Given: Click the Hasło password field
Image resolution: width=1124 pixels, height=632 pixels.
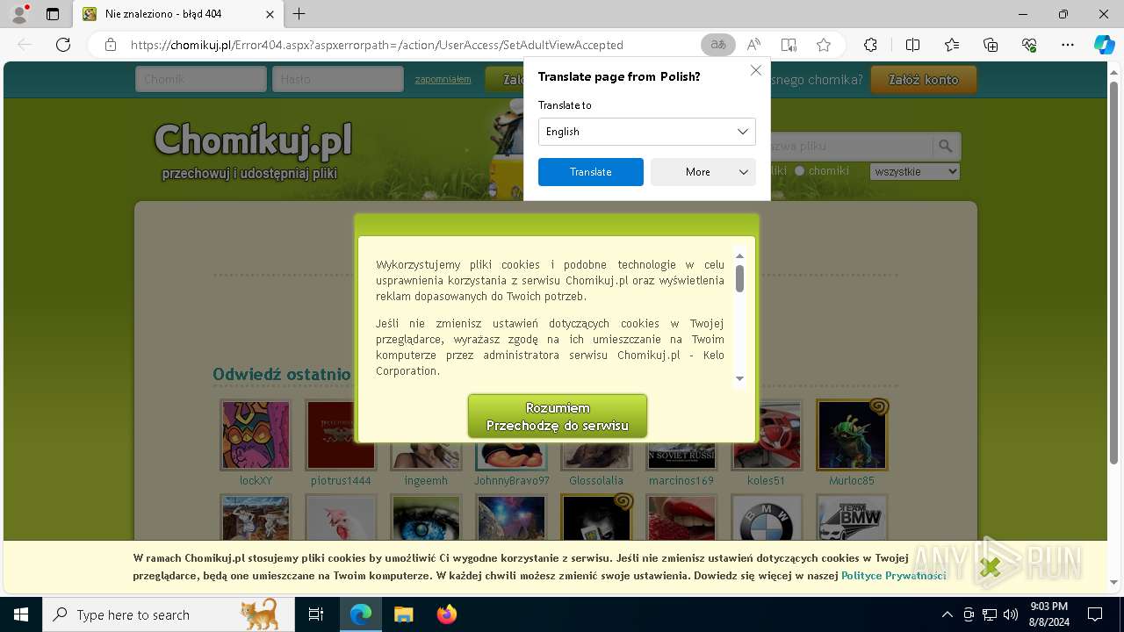Looking at the screenshot, I should pos(338,79).
